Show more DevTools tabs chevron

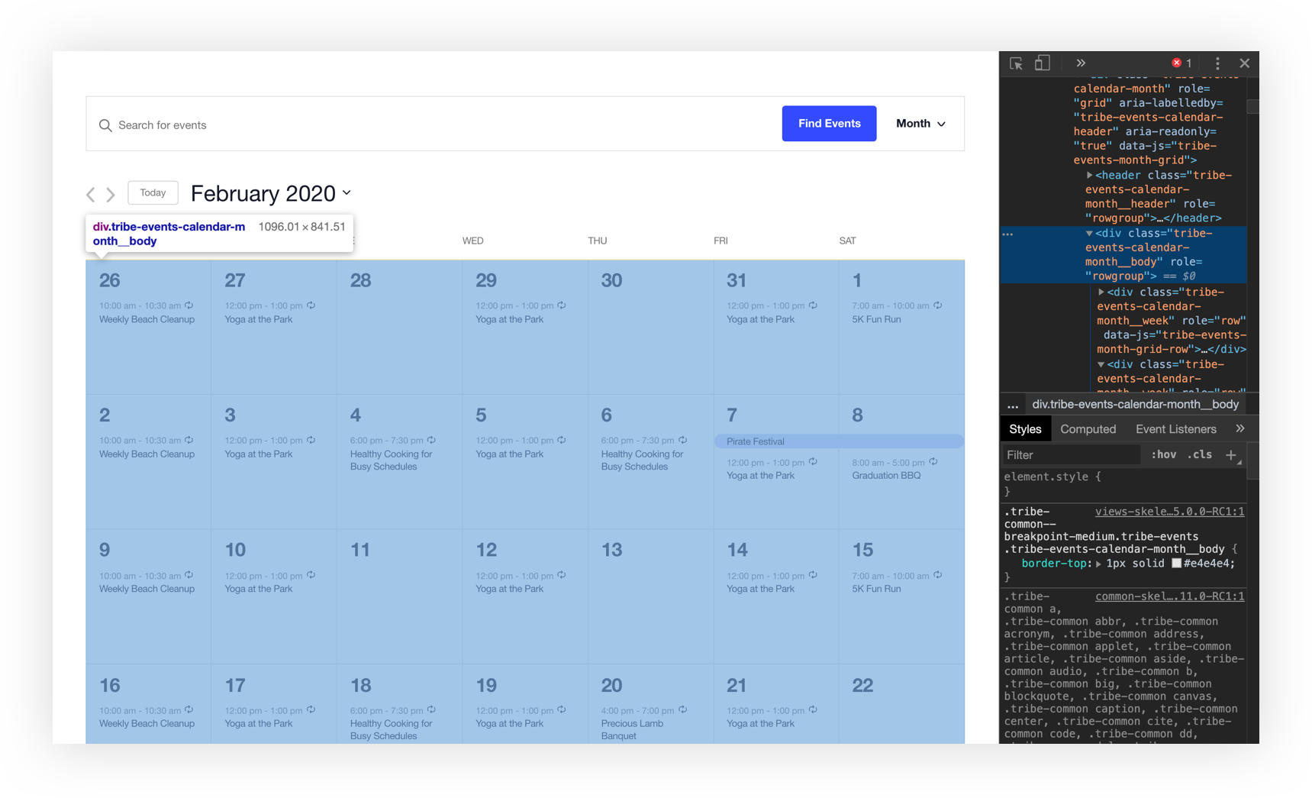click(1081, 63)
